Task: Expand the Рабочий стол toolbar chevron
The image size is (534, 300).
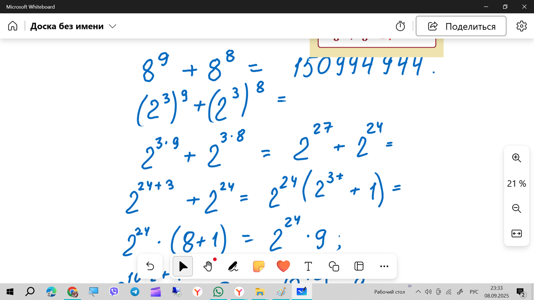Action: coord(409,286)
